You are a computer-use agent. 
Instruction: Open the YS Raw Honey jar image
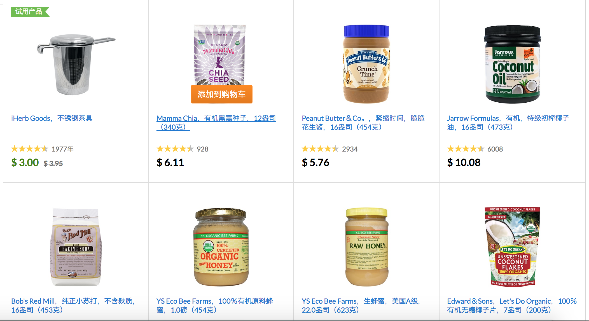coord(366,247)
